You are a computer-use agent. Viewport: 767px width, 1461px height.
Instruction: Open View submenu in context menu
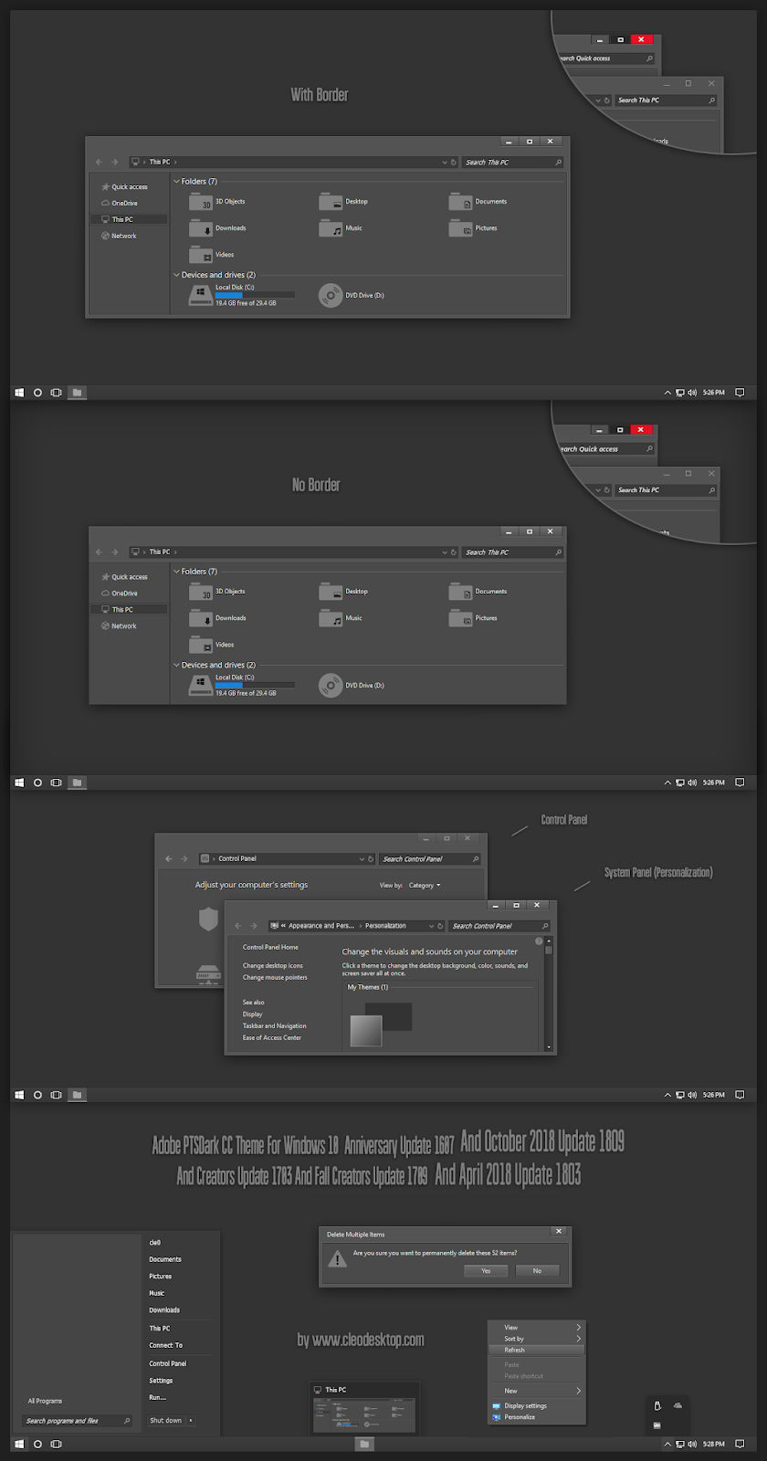coord(536,1328)
